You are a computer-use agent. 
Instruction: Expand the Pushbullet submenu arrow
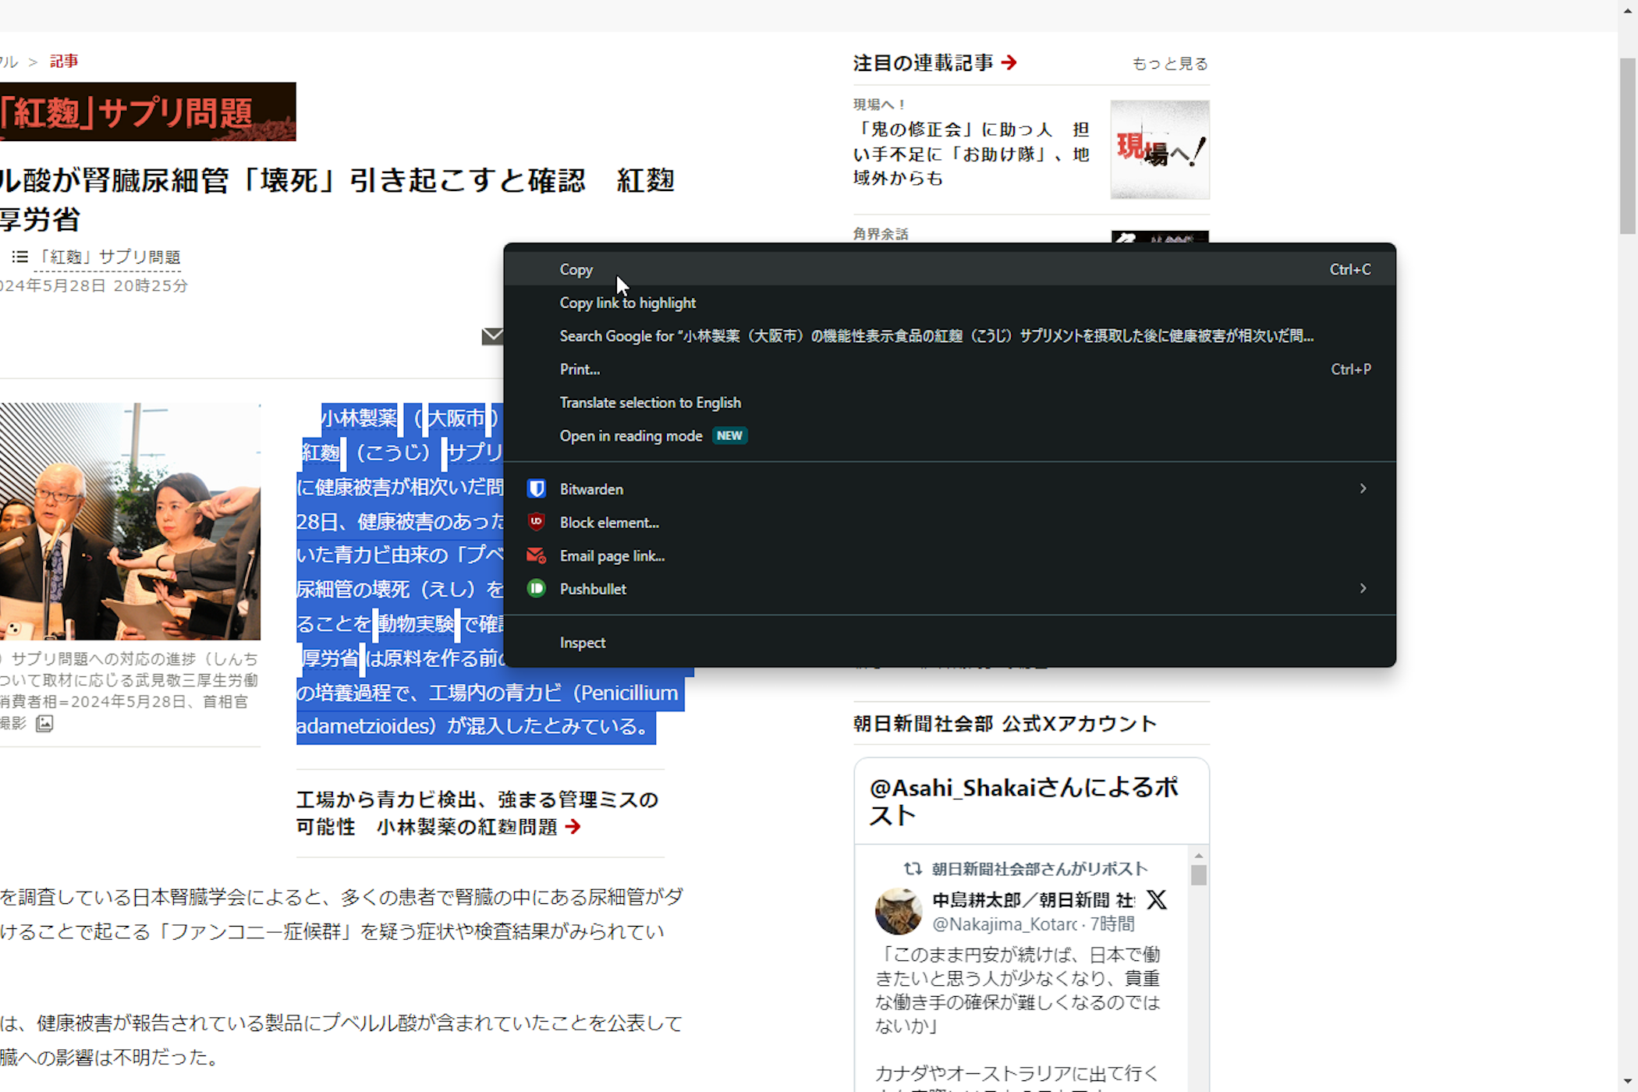tap(1363, 588)
